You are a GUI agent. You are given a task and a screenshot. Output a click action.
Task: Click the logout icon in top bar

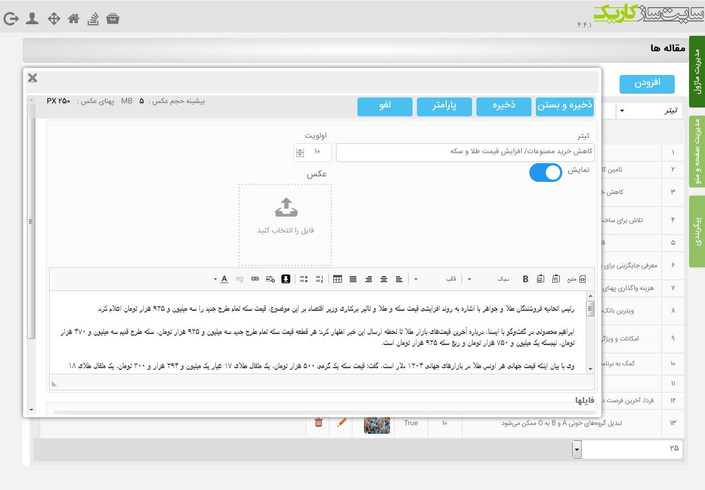pyautogui.click(x=11, y=19)
